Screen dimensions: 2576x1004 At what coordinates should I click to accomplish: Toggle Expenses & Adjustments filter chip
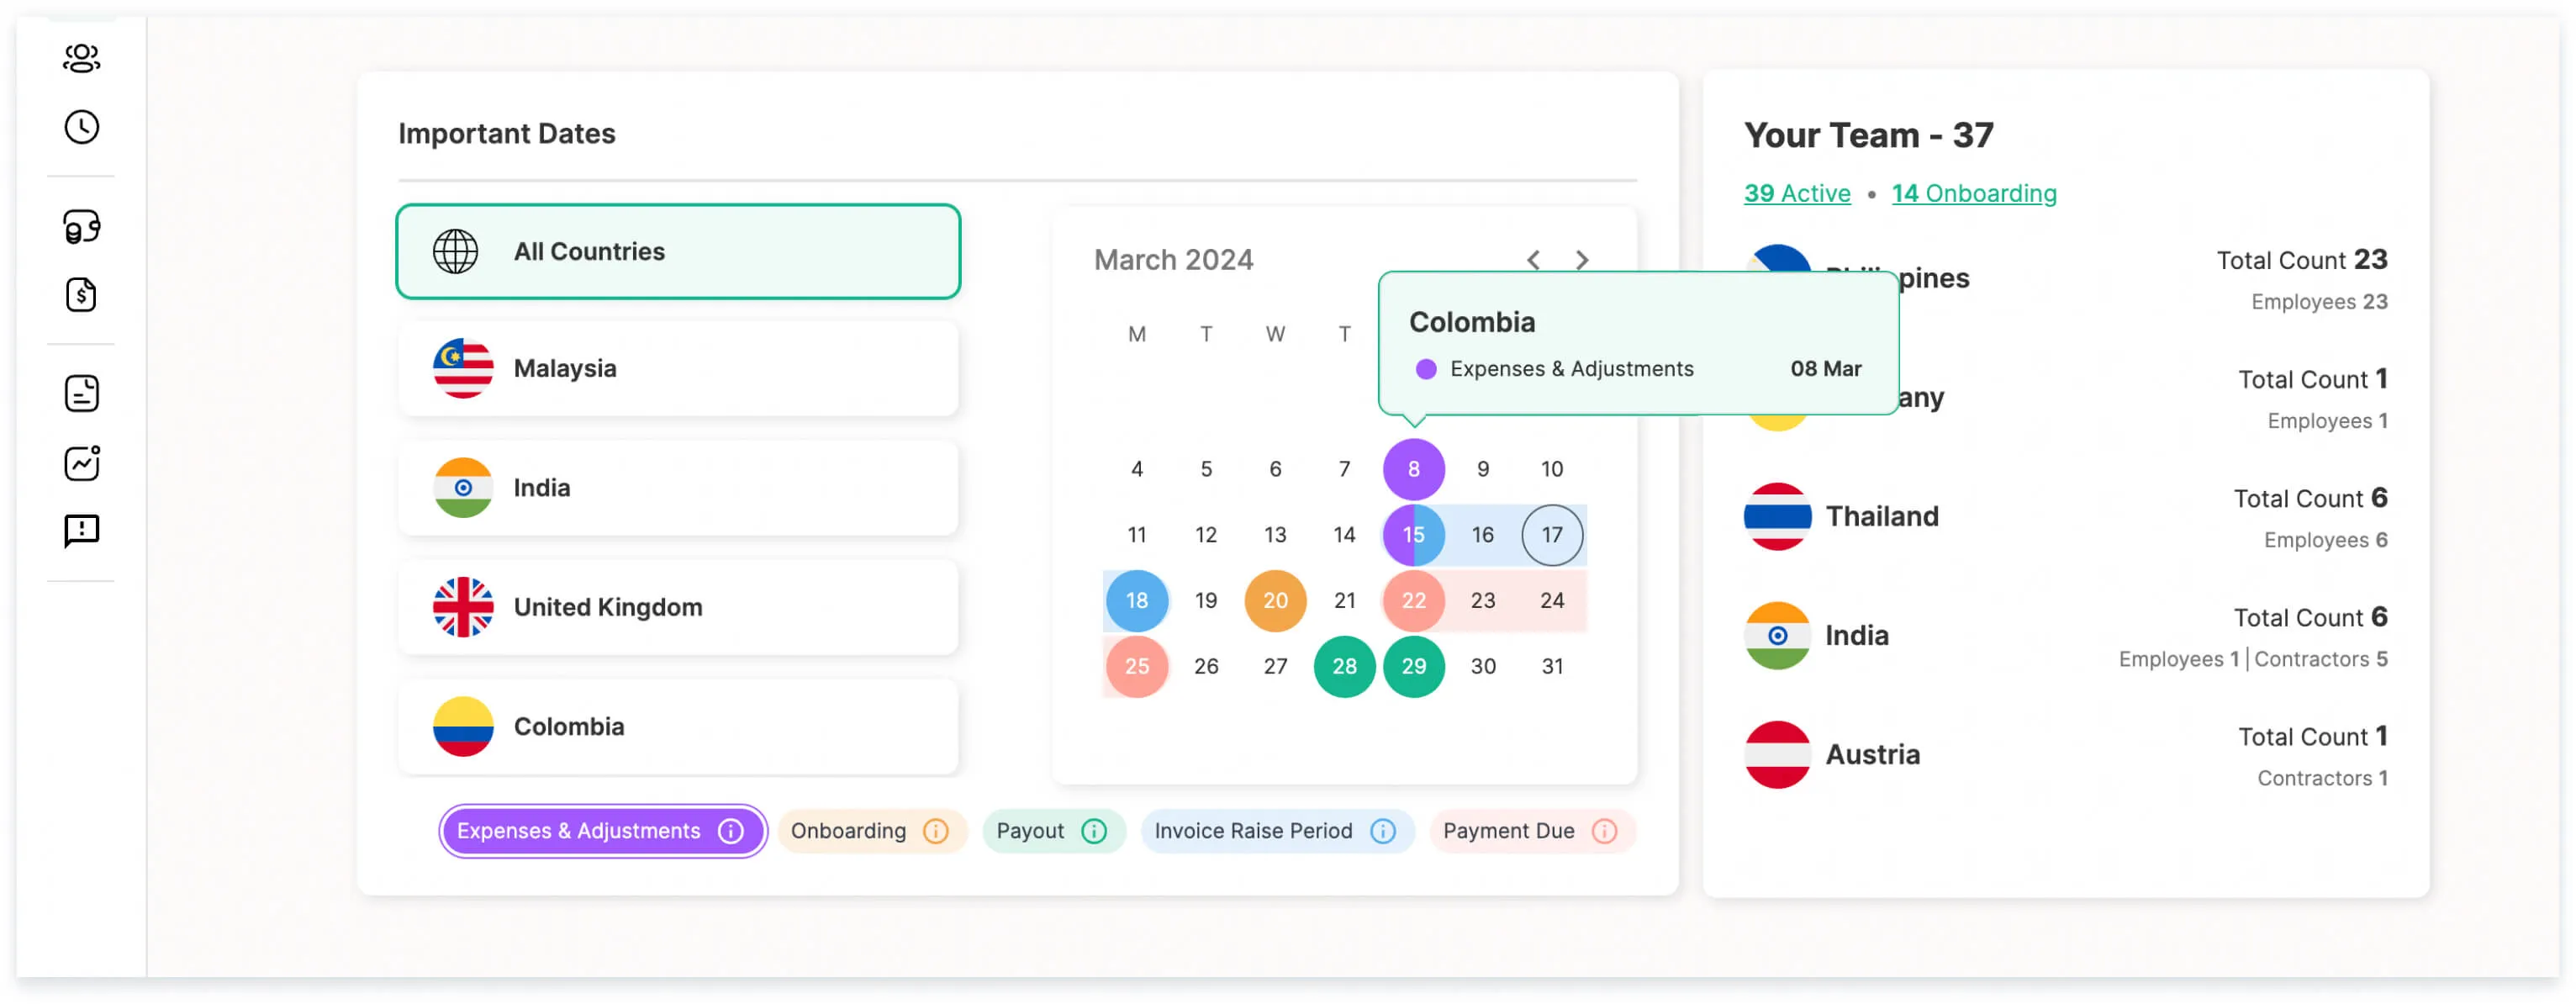click(x=603, y=832)
